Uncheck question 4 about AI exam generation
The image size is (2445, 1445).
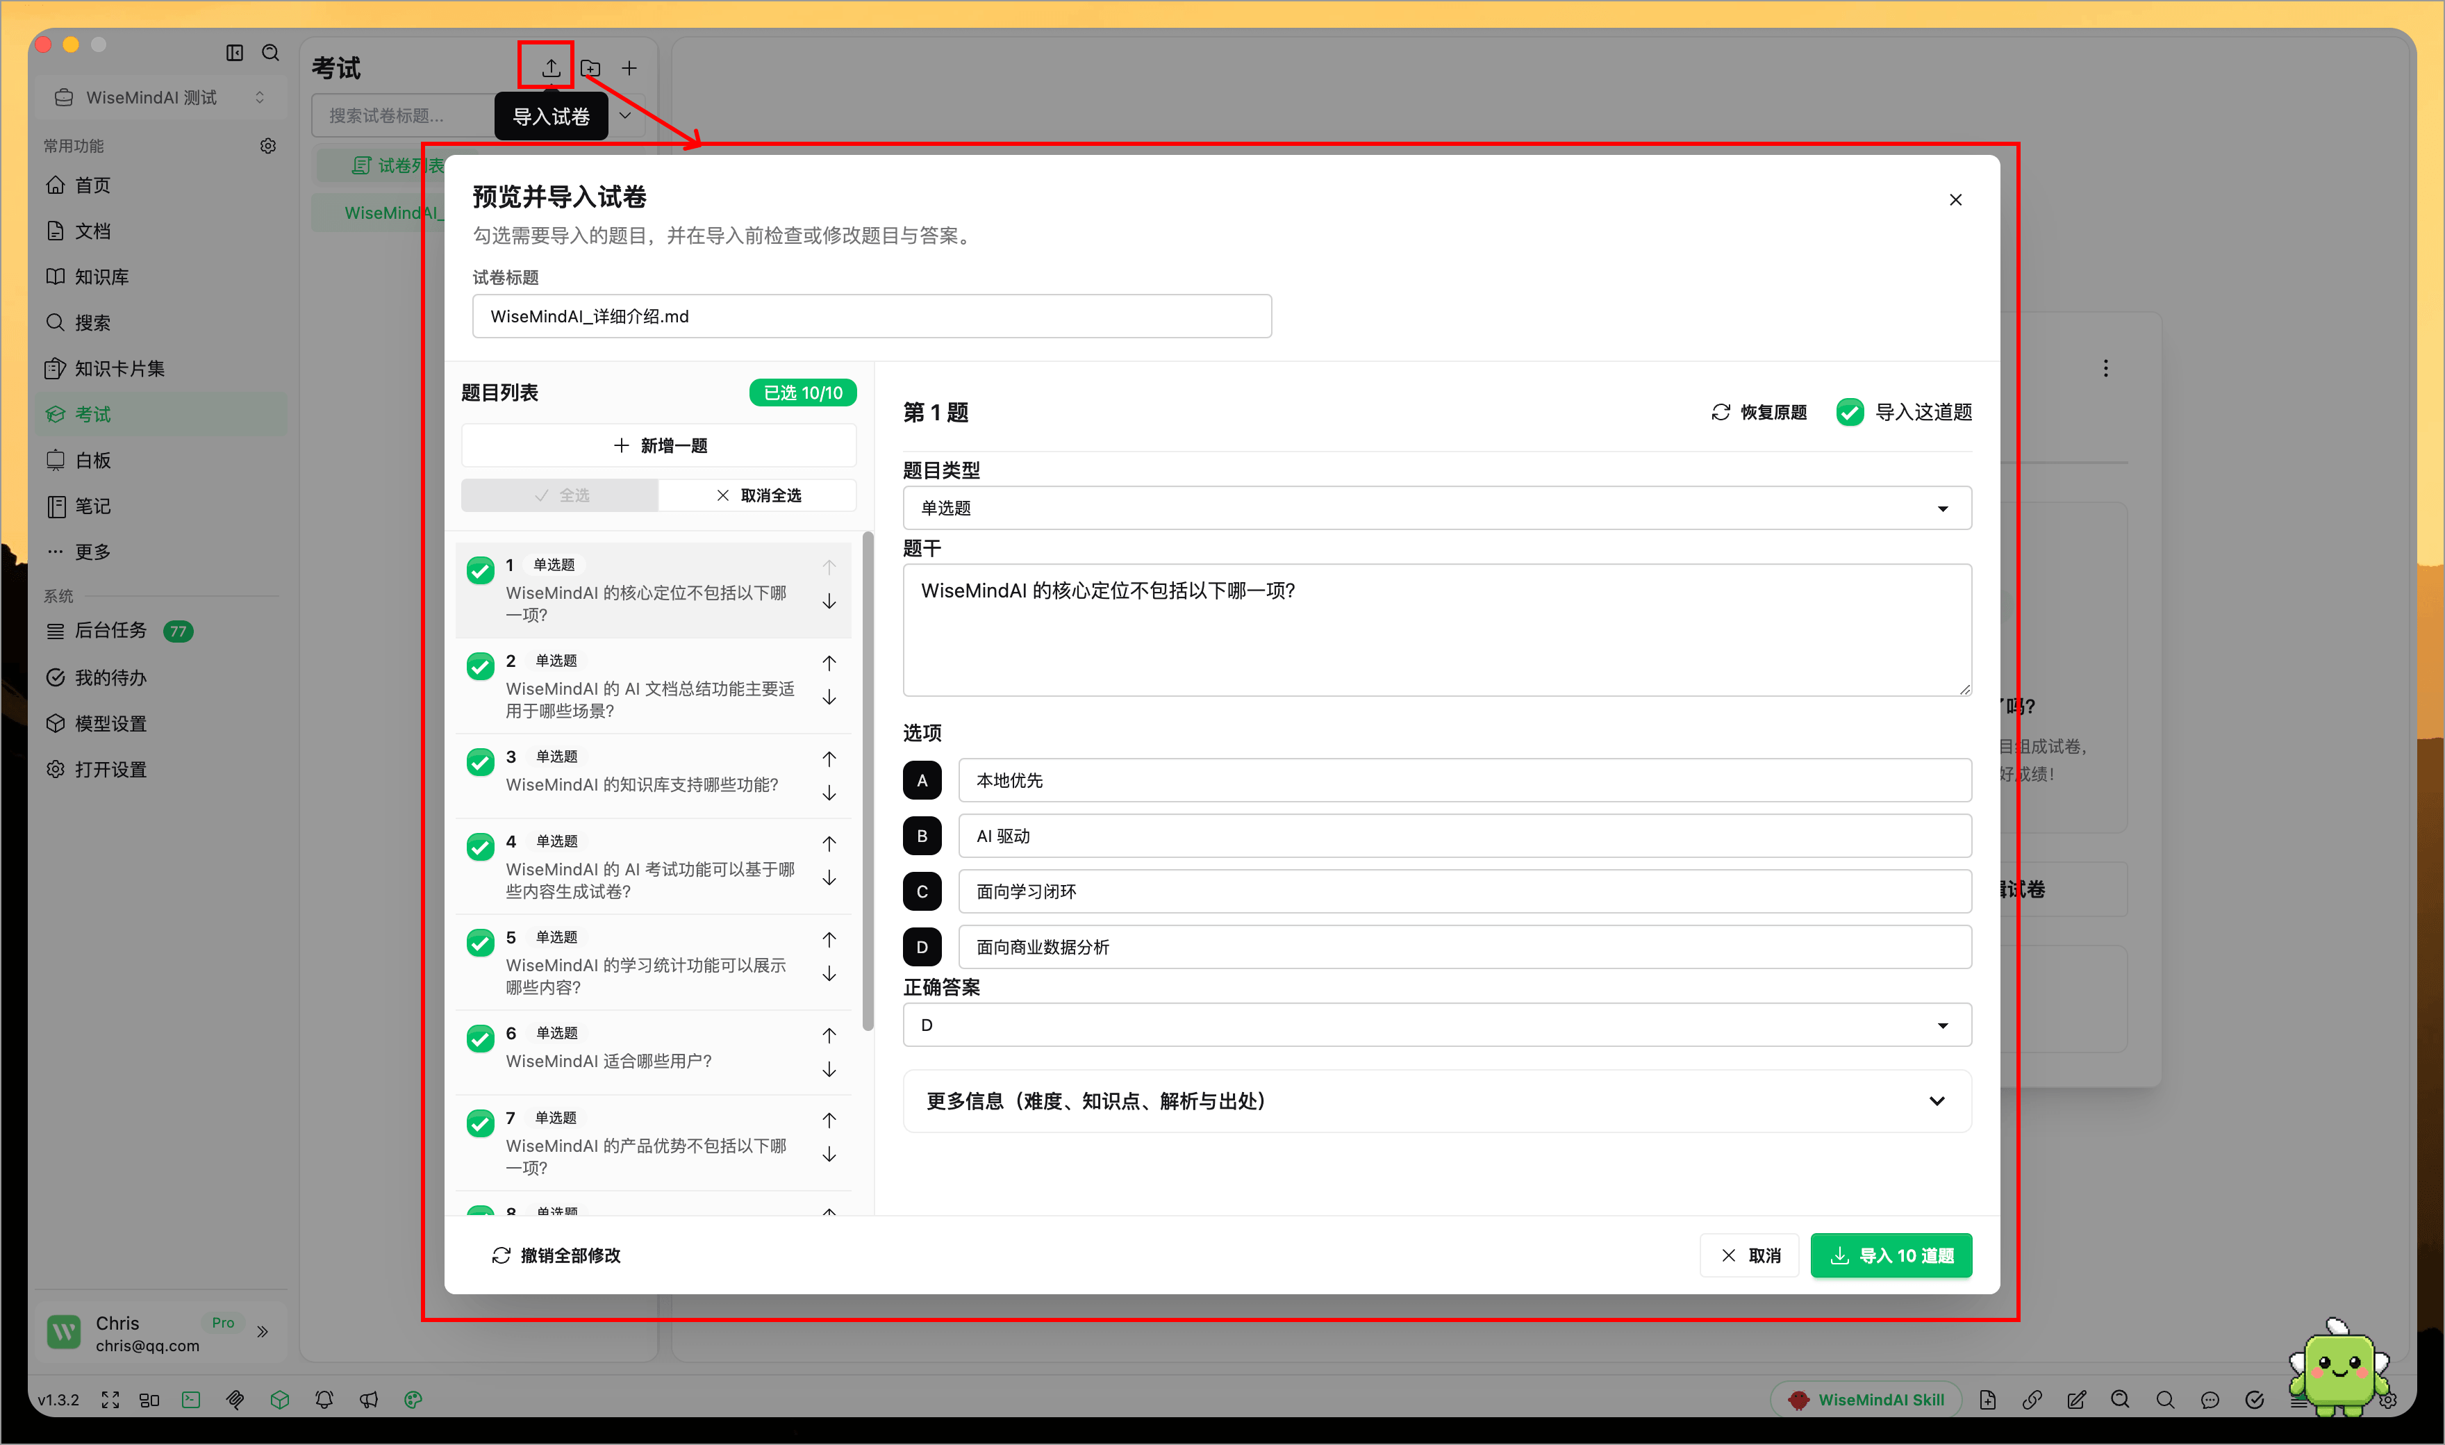(480, 846)
